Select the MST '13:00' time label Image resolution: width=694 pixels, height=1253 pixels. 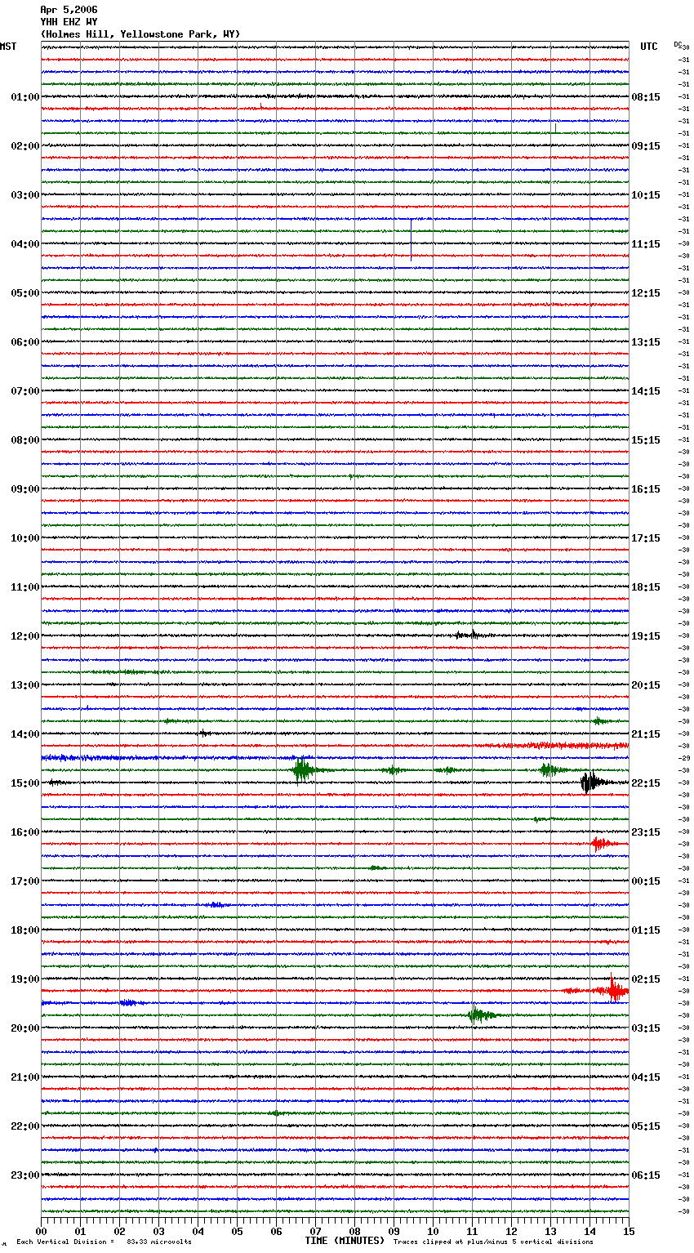pyautogui.click(x=25, y=685)
